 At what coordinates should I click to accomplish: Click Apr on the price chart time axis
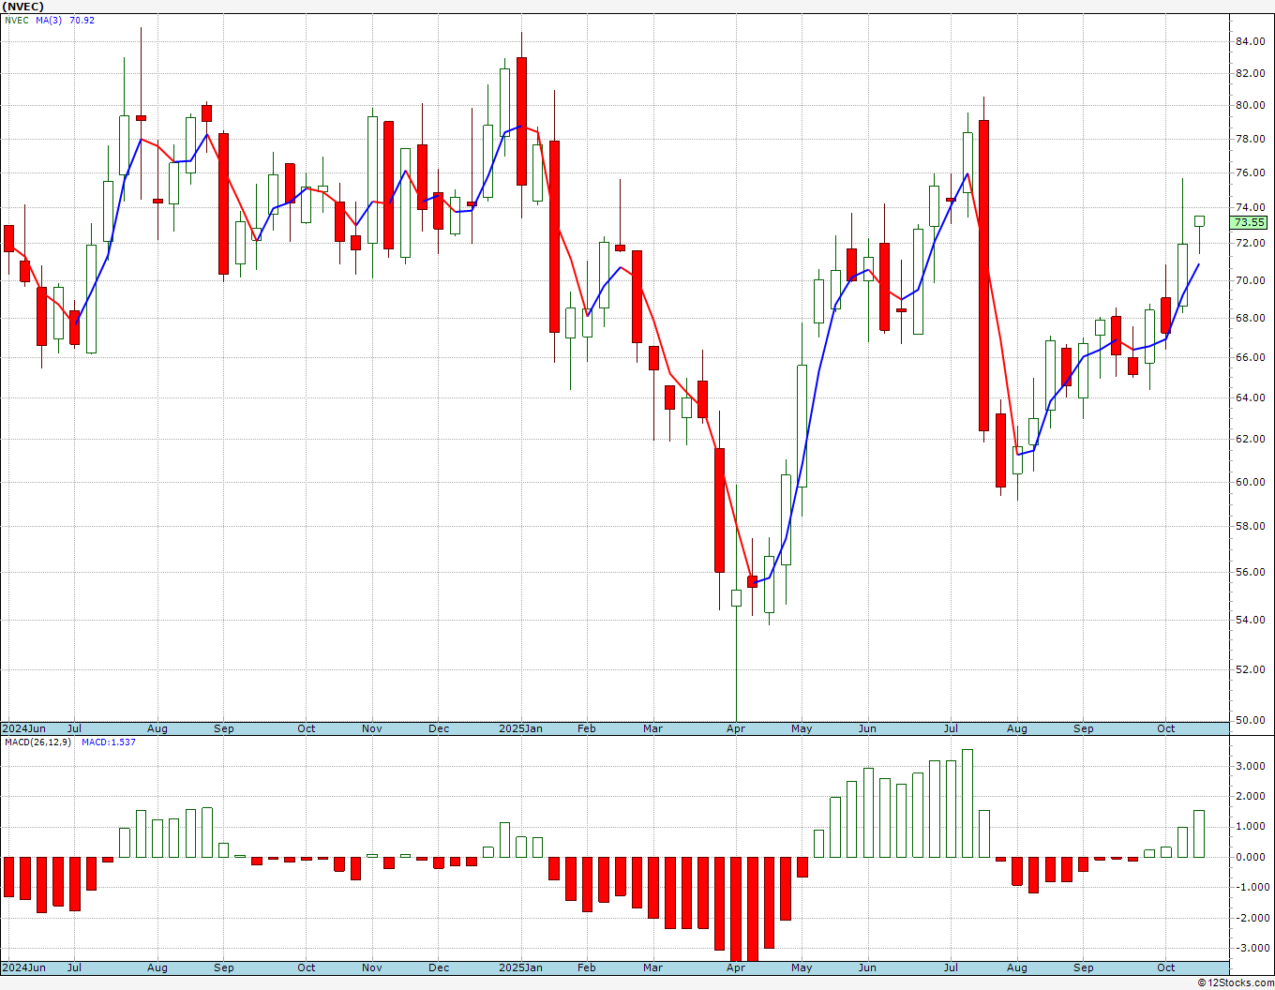(736, 728)
